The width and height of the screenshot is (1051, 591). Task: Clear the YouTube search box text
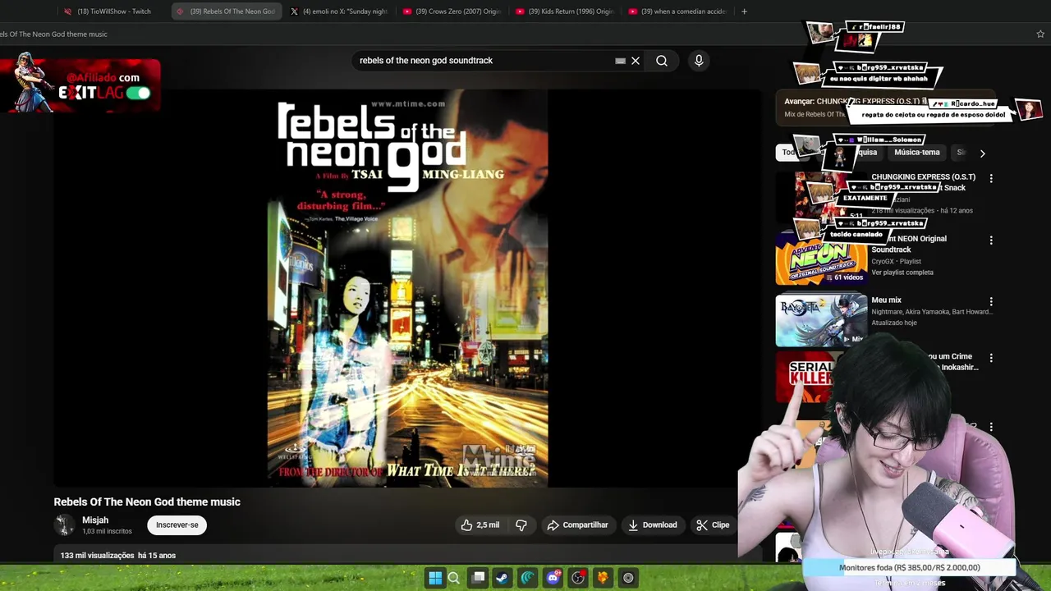coord(636,61)
